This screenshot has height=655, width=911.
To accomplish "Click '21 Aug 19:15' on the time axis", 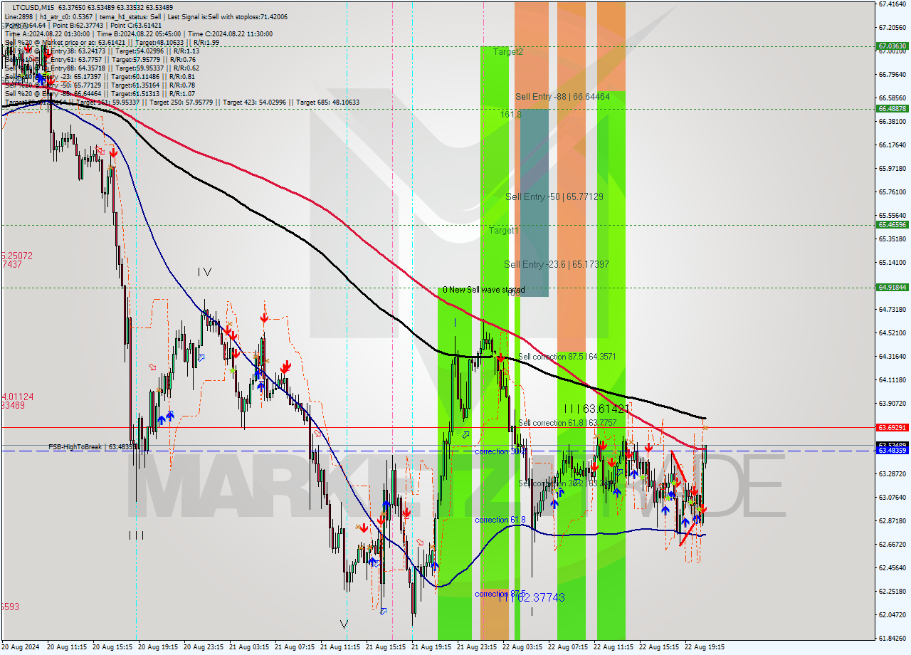I will (431, 647).
